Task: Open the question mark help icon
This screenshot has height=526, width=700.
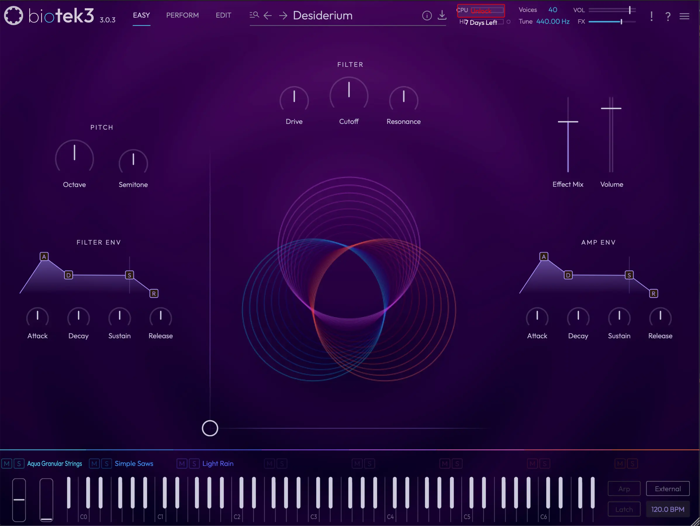Action: pyautogui.click(x=668, y=16)
